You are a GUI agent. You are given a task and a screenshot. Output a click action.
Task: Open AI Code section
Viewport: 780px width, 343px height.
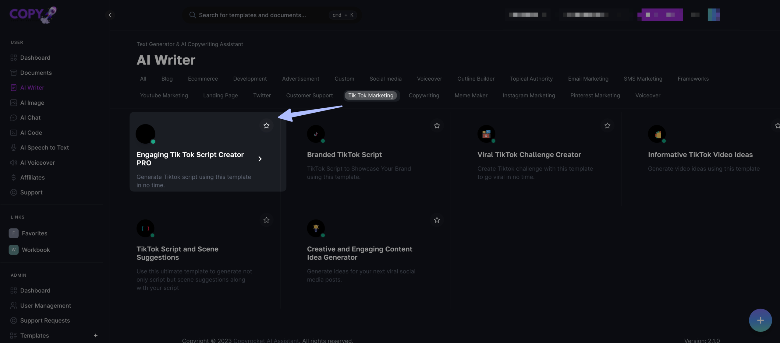tap(31, 133)
